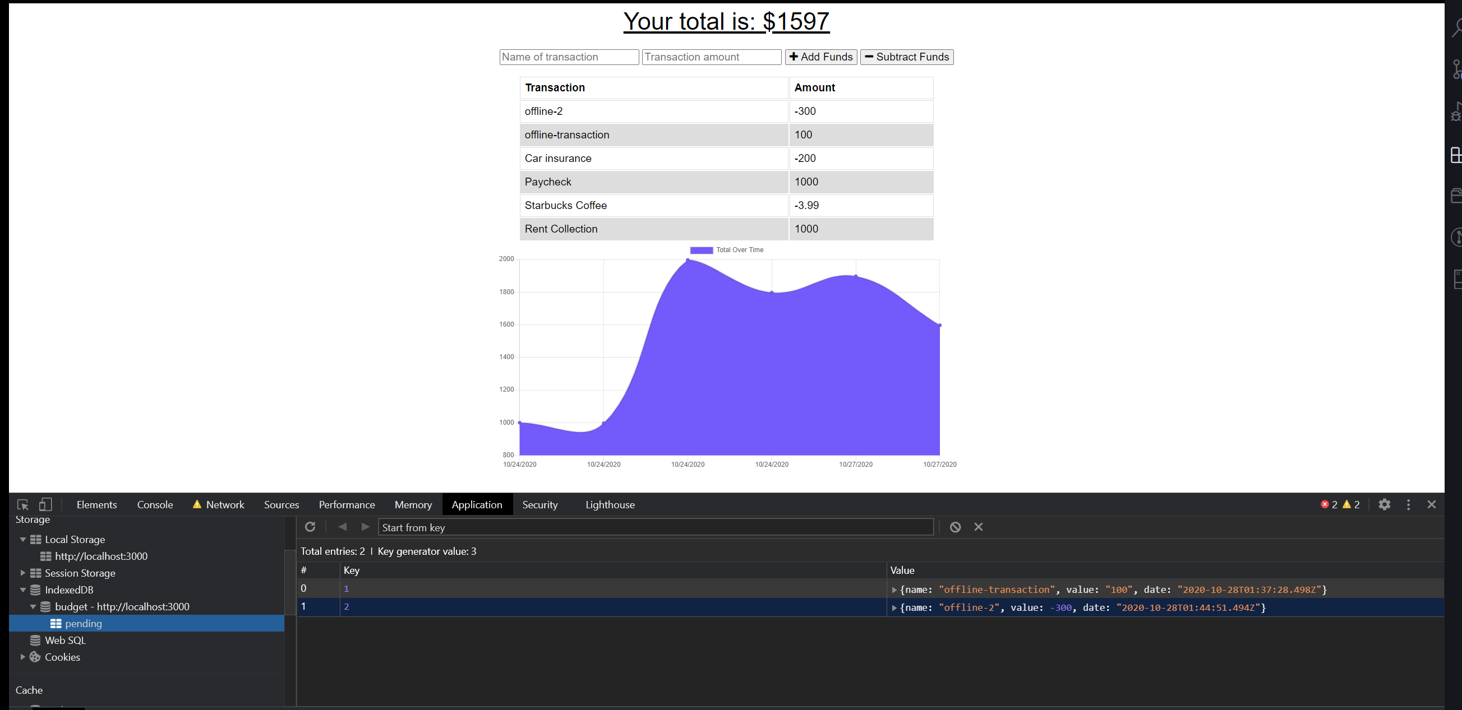The width and height of the screenshot is (1462, 710).
Task: Refresh the IndexedDB pending store view
Action: click(x=310, y=527)
